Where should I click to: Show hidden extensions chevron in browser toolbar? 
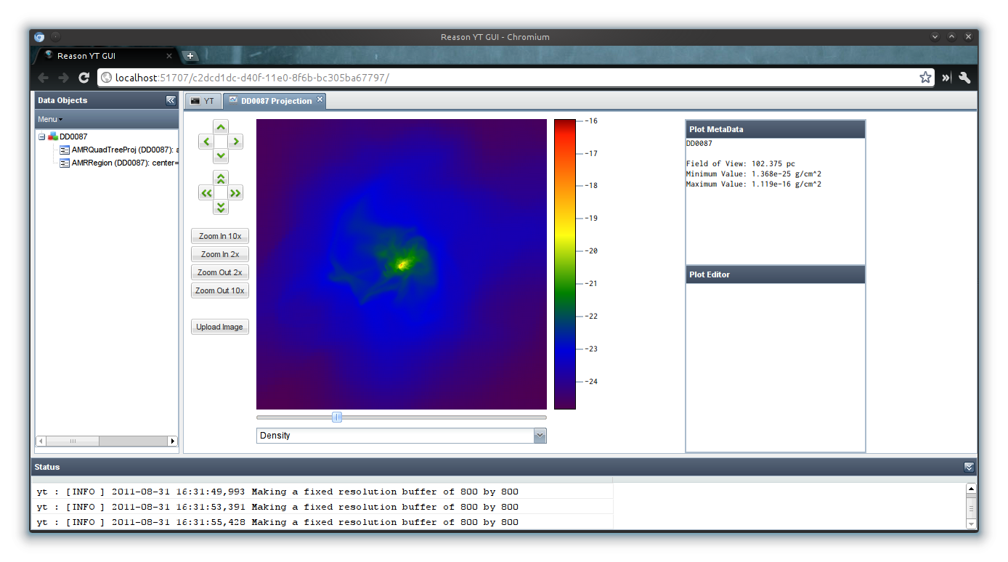tap(946, 78)
